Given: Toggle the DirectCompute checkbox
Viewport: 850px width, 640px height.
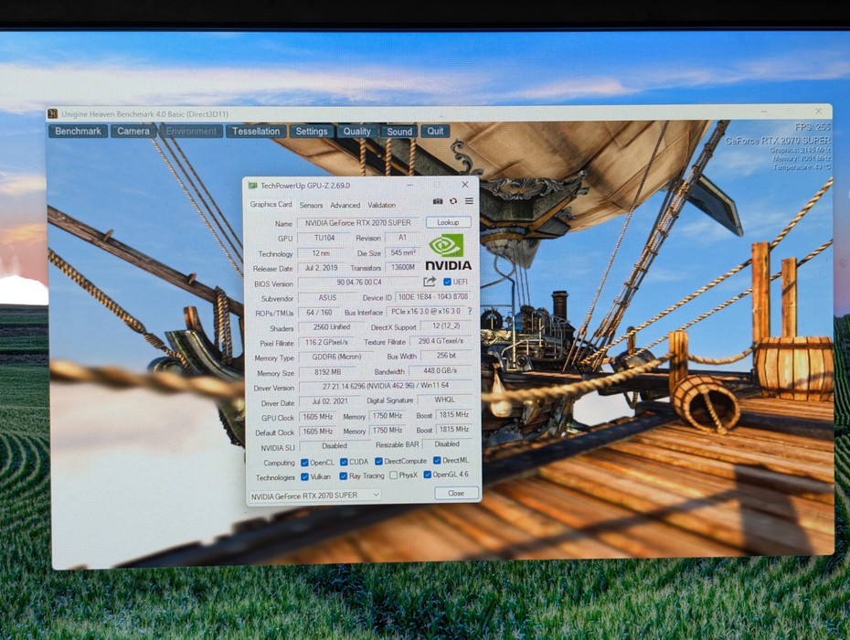Looking at the screenshot, I should (x=378, y=462).
